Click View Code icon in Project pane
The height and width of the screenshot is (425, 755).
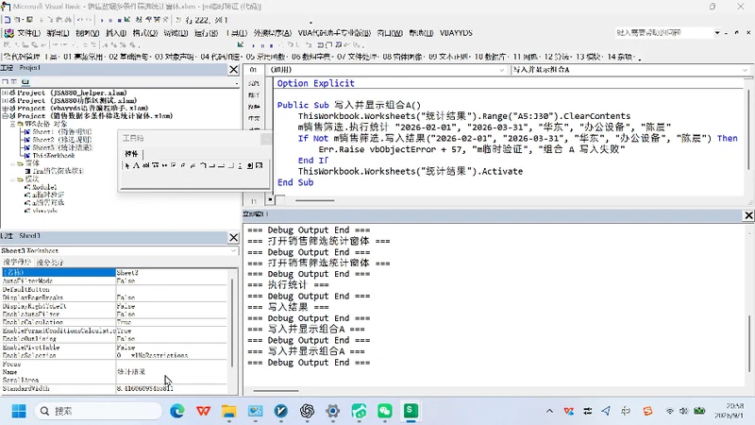click(x=5, y=82)
